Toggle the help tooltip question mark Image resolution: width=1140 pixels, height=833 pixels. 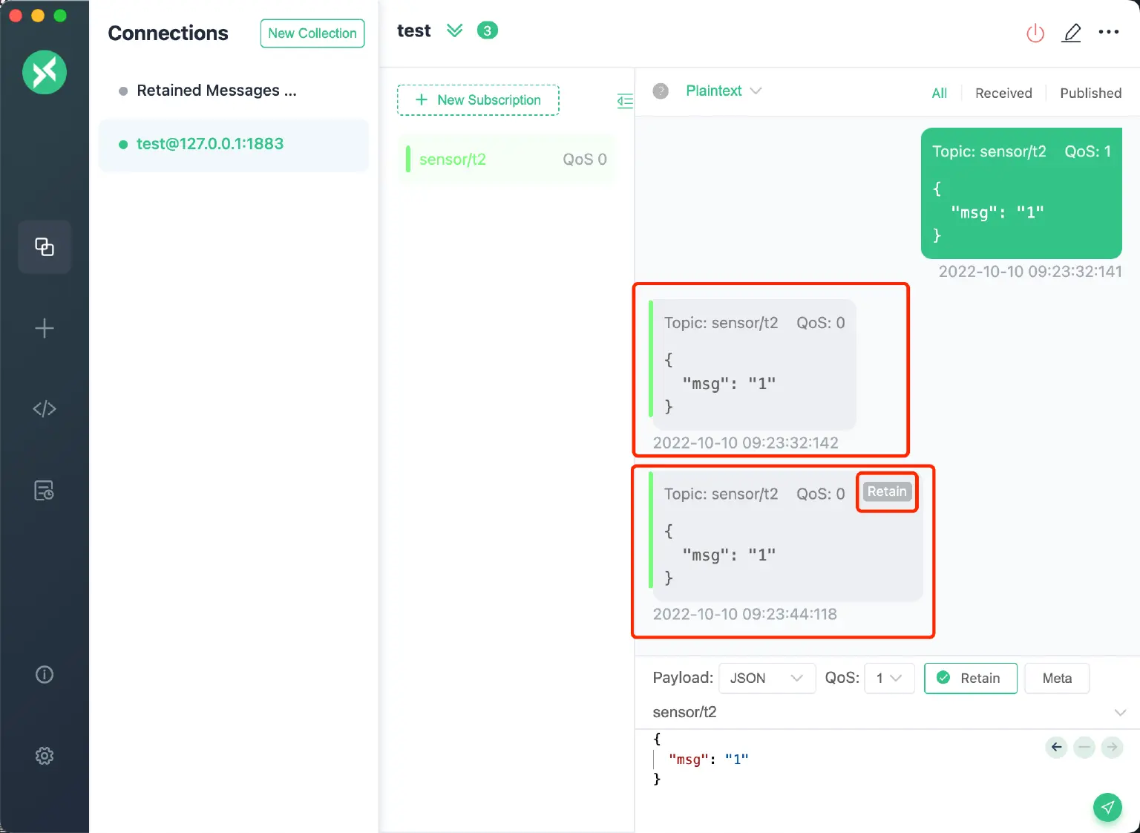click(x=660, y=91)
